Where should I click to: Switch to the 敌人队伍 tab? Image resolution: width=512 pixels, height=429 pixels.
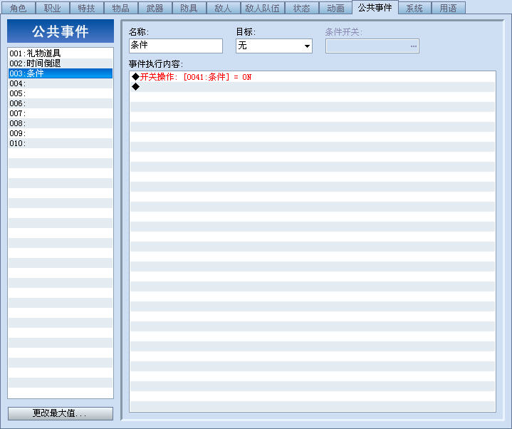tap(263, 8)
